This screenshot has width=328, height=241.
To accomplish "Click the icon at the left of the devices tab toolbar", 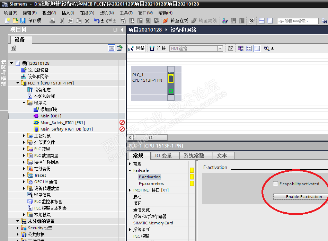I will pyautogui.click(x=14, y=48).
